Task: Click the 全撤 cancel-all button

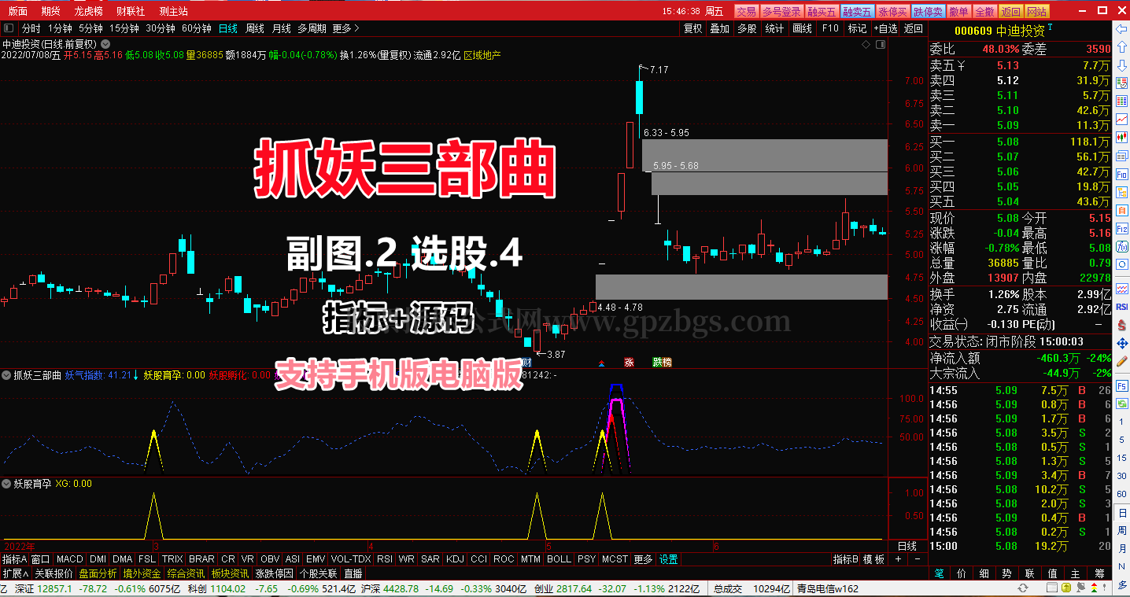Action: [x=984, y=11]
